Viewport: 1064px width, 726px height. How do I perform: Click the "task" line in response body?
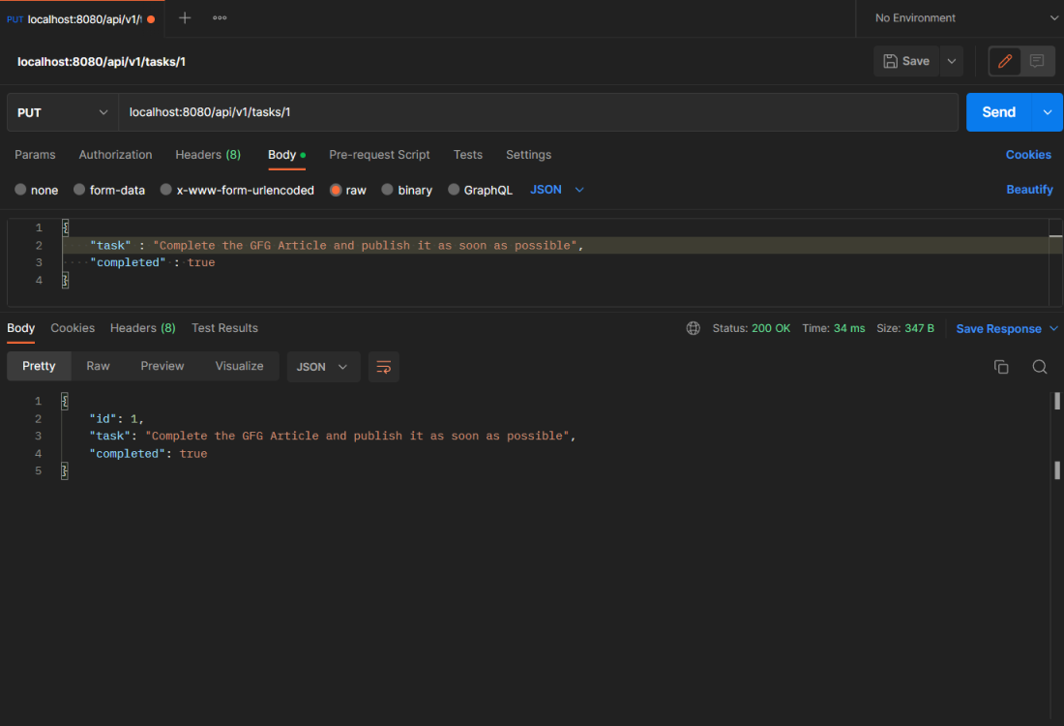[x=333, y=436]
